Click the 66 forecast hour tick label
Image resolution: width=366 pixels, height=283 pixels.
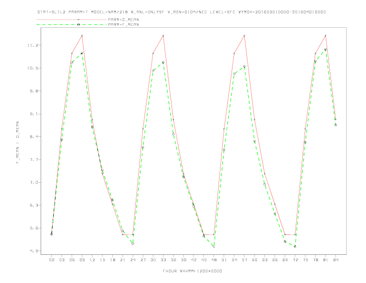(275, 260)
